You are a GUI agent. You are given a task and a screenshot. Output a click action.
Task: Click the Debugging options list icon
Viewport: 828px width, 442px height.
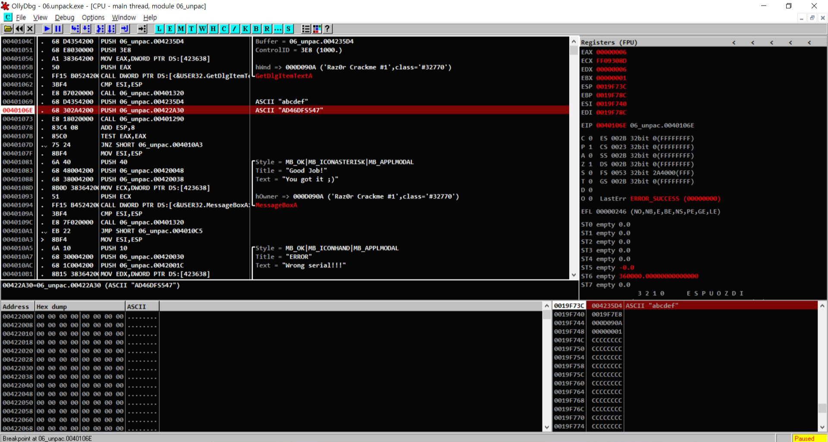(x=306, y=29)
